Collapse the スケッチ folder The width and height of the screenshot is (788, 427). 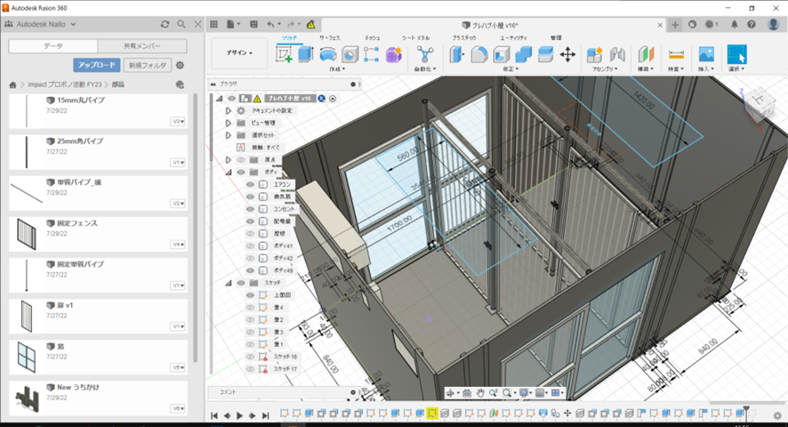click(x=228, y=282)
